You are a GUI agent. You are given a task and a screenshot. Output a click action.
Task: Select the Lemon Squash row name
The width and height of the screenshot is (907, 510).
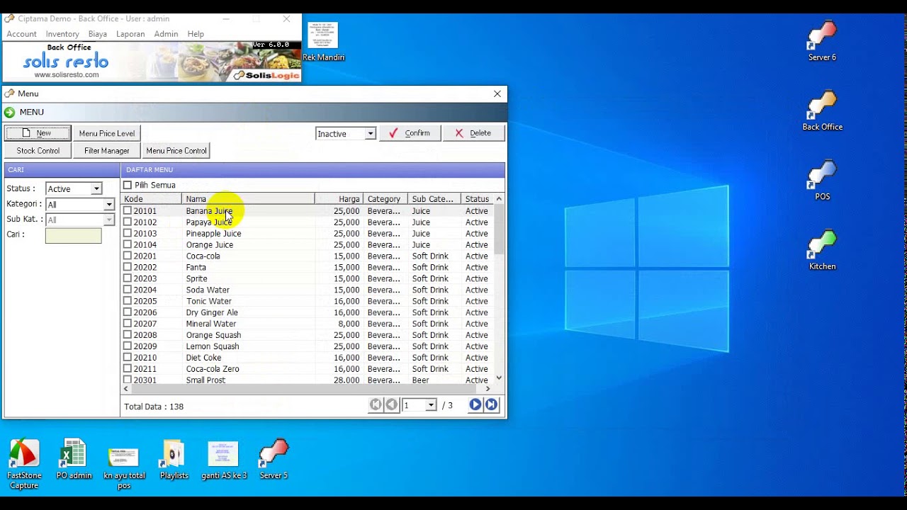[x=213, y=346]
